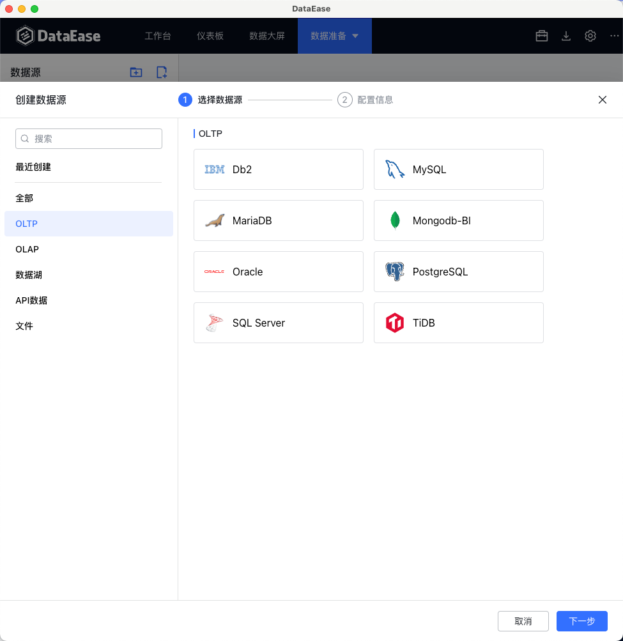Choose the MariaDB label

pyautogui.click(x=252, y=220)
